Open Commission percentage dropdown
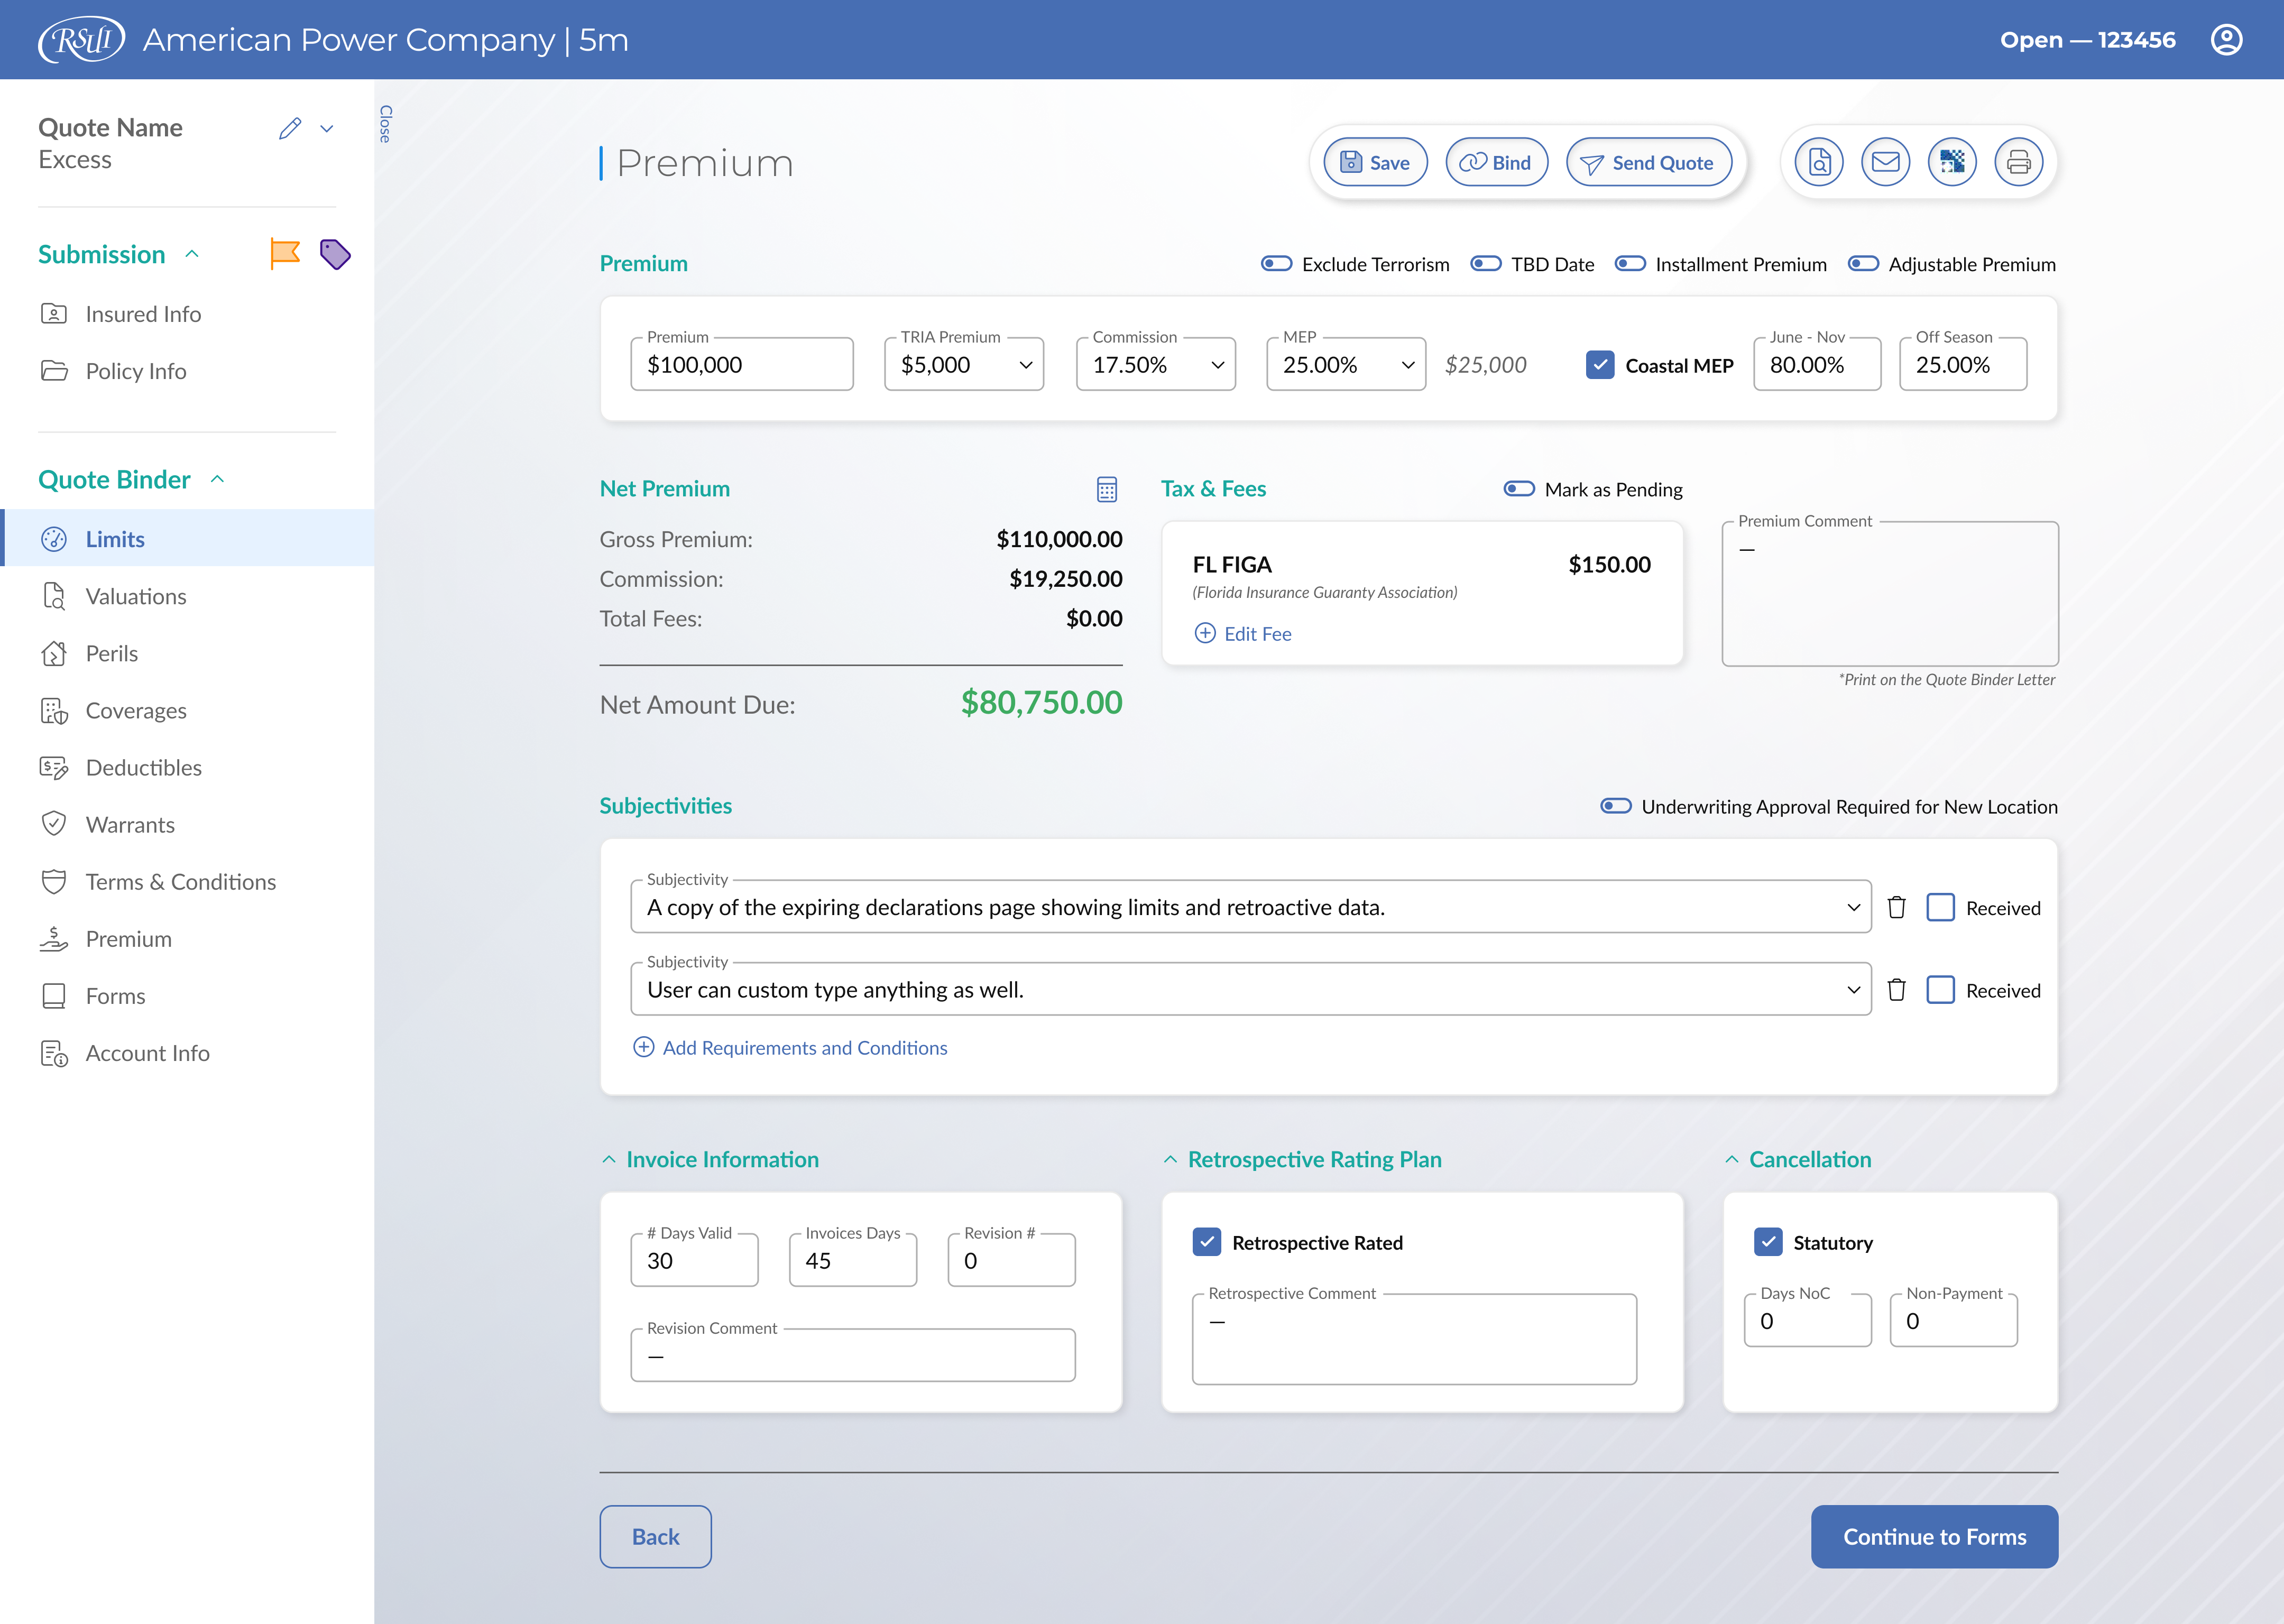Screen dimensions: 2284x1624 tap(1218, 365)
